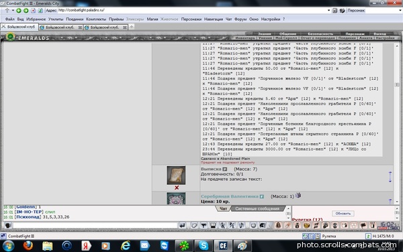Viewport: 403px width, 252px height.
Task: Expand the Персонаж combo box dropdown
Action: [400, 11]
